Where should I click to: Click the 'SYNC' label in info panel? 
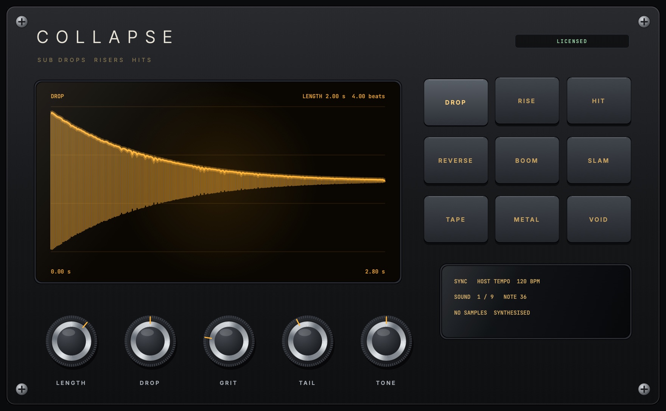461,281
